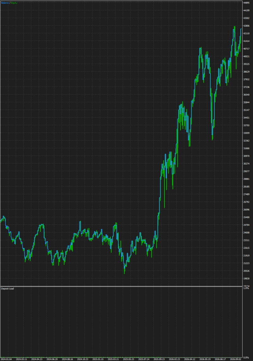Click the 28185 axis value

tap(246, 187)
